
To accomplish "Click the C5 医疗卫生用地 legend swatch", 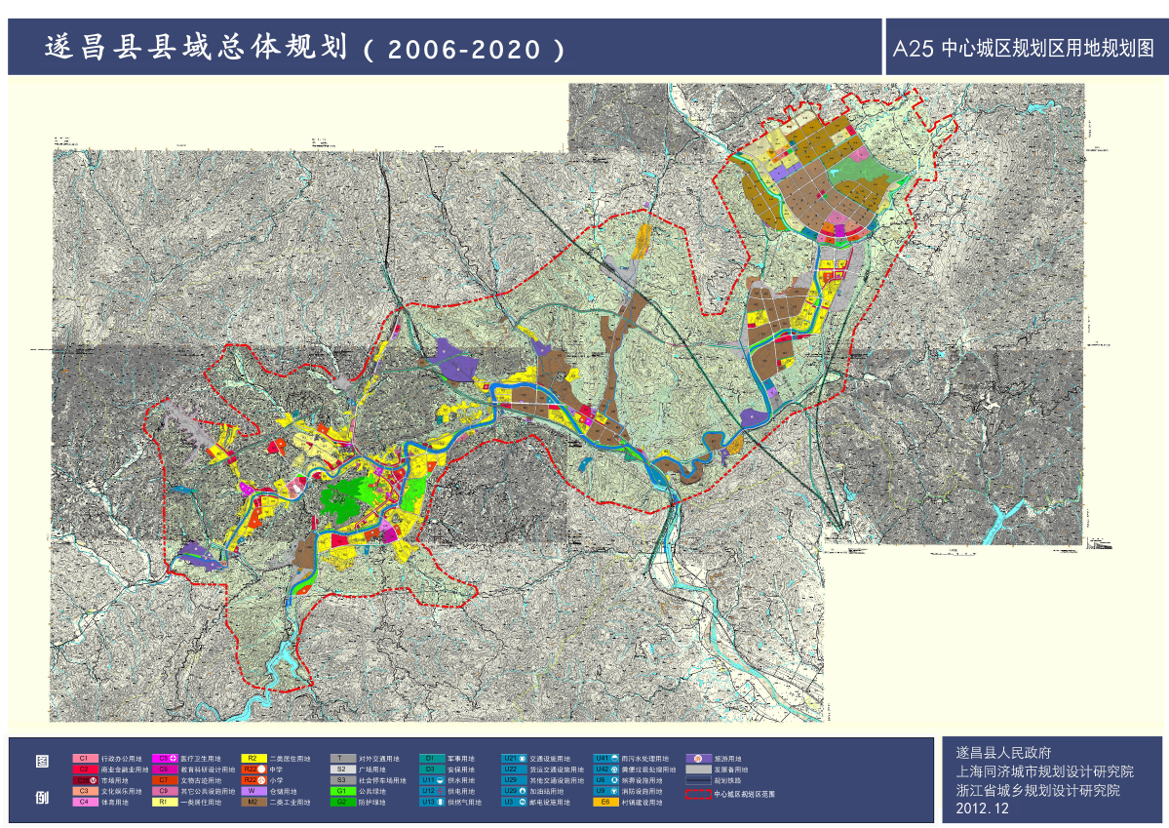I will point(164,759).
